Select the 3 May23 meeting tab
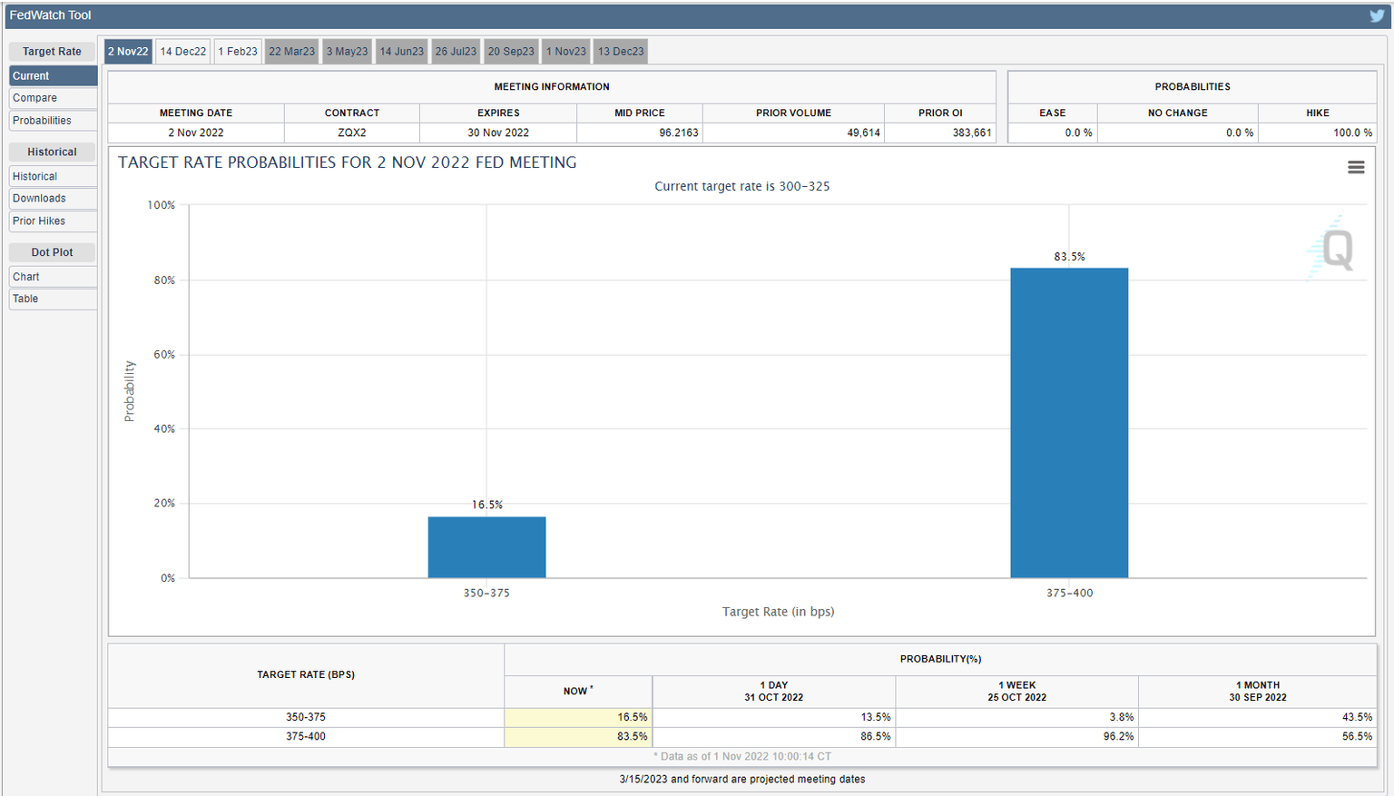 click(347, 52)
